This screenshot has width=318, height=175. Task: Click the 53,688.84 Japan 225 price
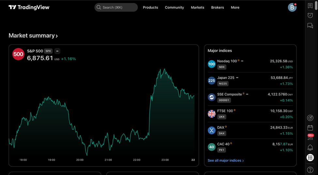[279, 78]
